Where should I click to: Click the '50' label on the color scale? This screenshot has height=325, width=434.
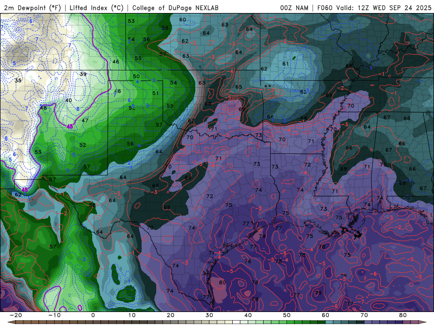click(x=287, y=315)
